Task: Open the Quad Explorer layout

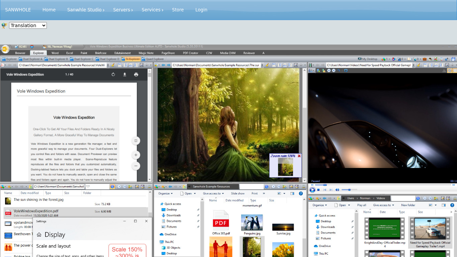Action: [153, 59]
